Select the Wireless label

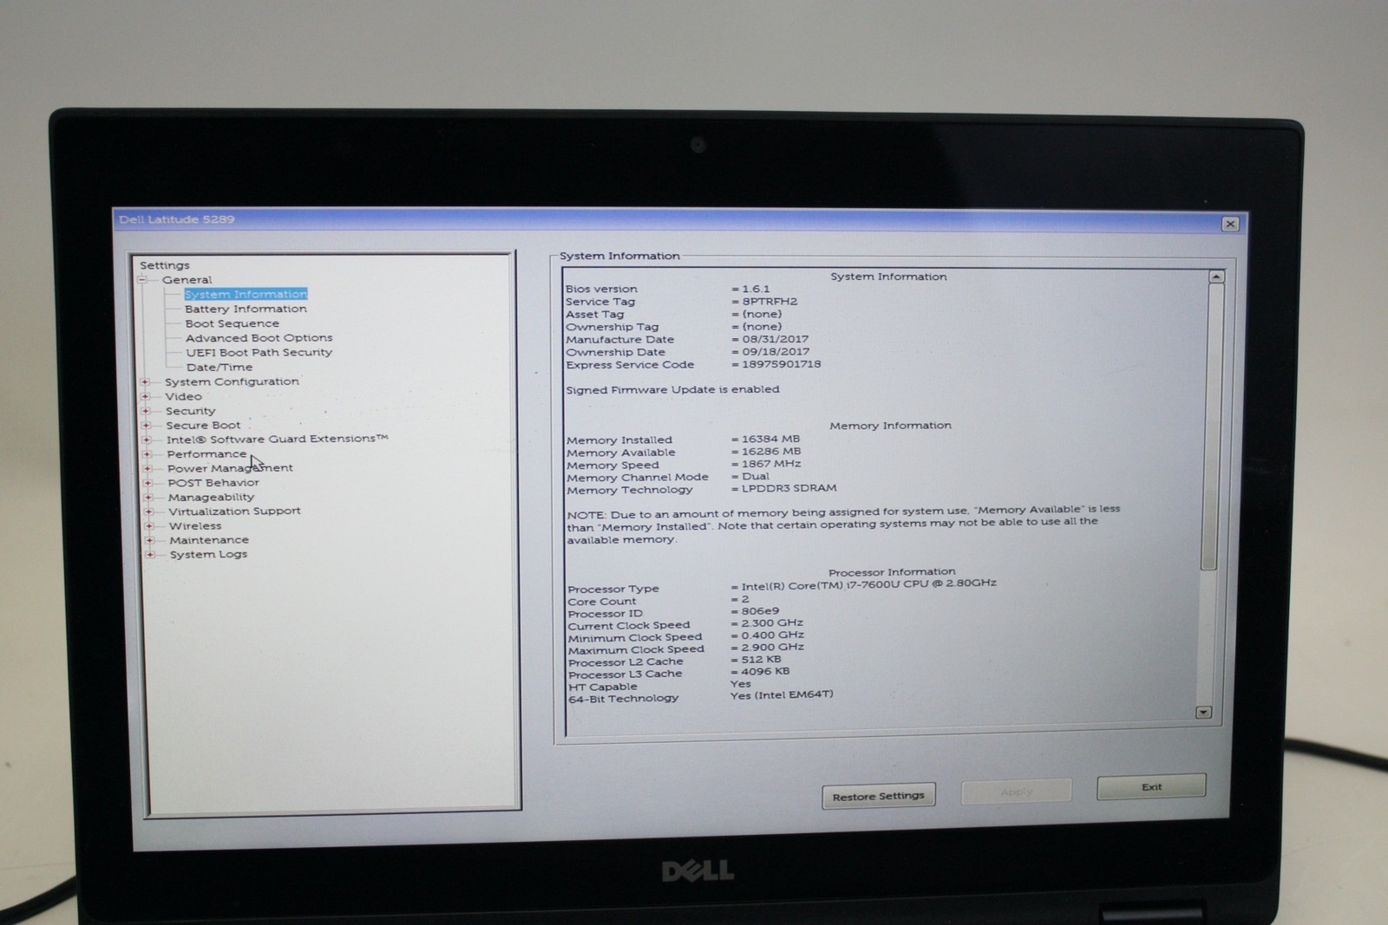195,526
